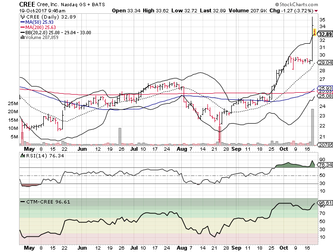Screen dimensions: 333x252
Task: Click the candlestick icon before CREE (Daily)
Action: click(x=22, y=17)
